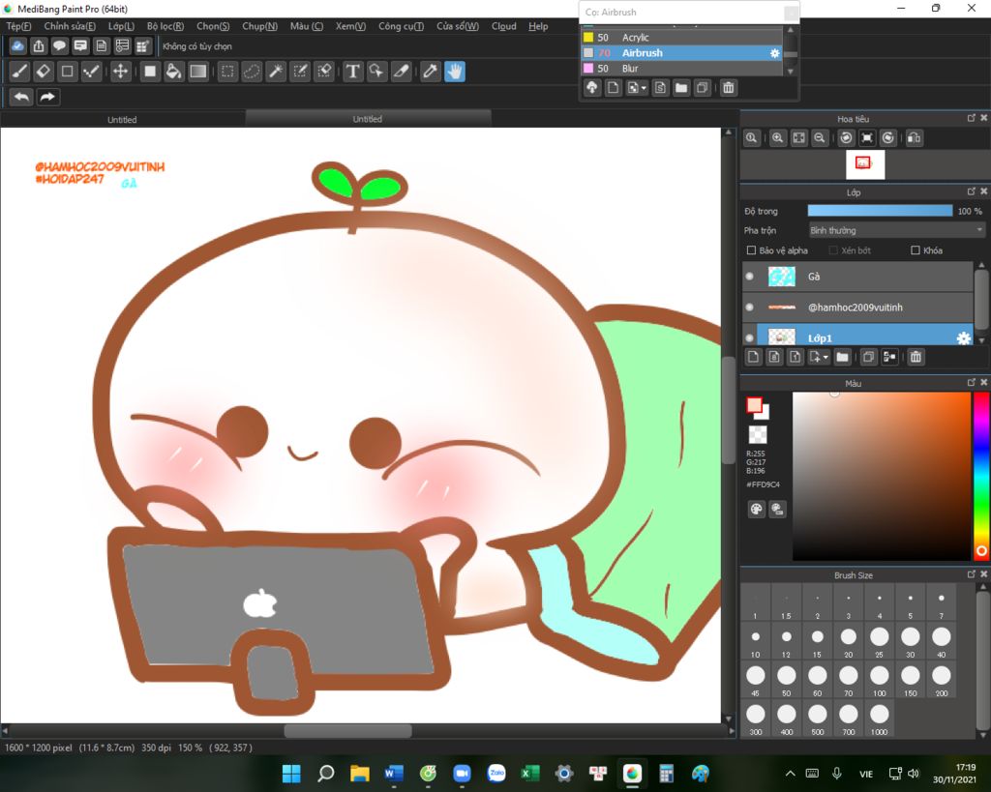This screenshot has height=792, width=991.
Task: Open the Tệp menu
Action: [x=18, y=26]
